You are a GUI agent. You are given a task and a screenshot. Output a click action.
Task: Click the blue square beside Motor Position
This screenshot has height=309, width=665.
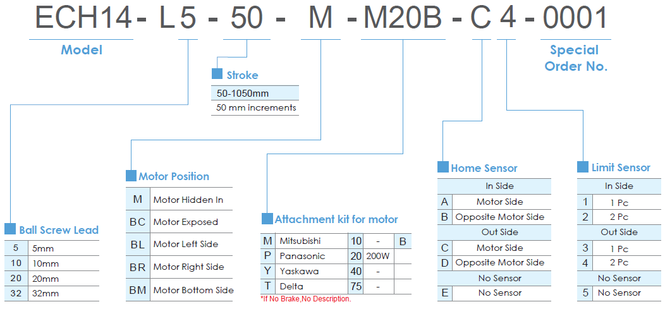coord(131,176)
